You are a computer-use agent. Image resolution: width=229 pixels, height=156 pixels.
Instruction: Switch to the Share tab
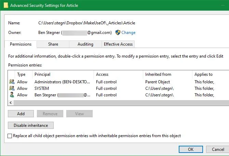click(53, 44)
